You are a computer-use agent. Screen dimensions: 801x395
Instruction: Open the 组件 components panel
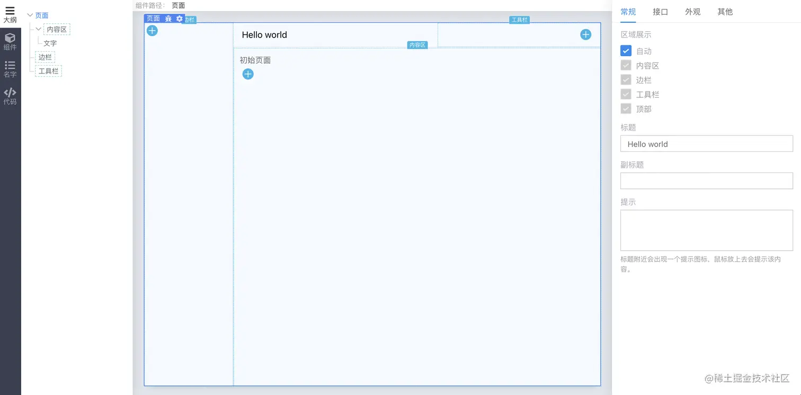click(x=10, y=42)
